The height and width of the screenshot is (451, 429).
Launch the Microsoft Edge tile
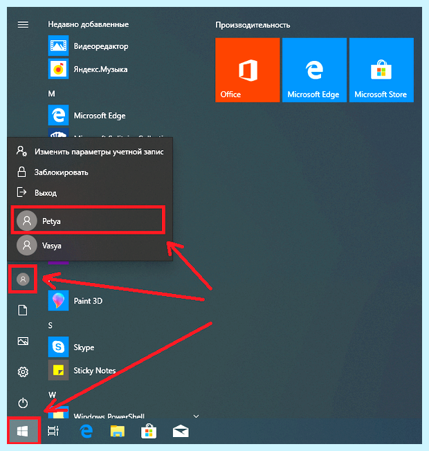(315, 70)
